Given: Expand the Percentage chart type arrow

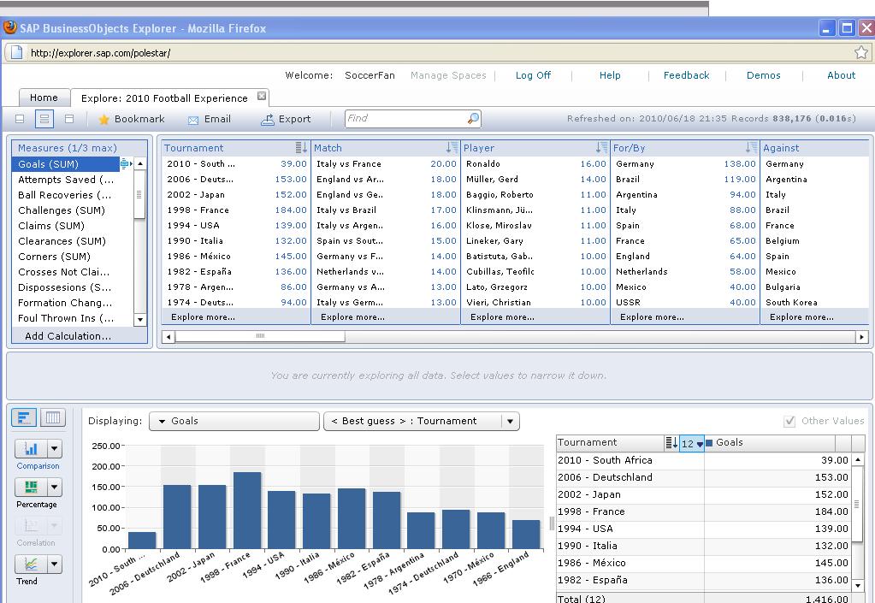Looking at the screenshot, I should pos(54,487).
